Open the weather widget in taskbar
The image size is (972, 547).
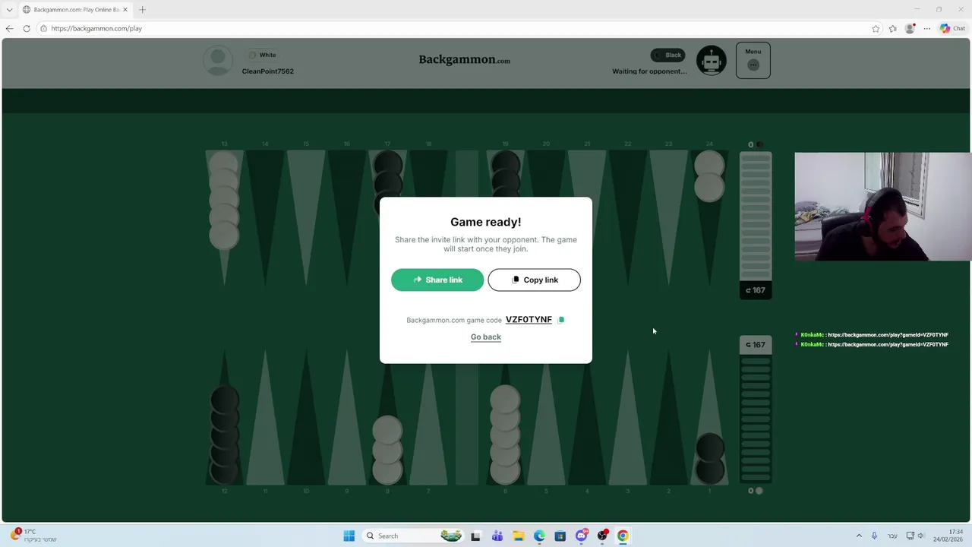[x=32, y=536]
